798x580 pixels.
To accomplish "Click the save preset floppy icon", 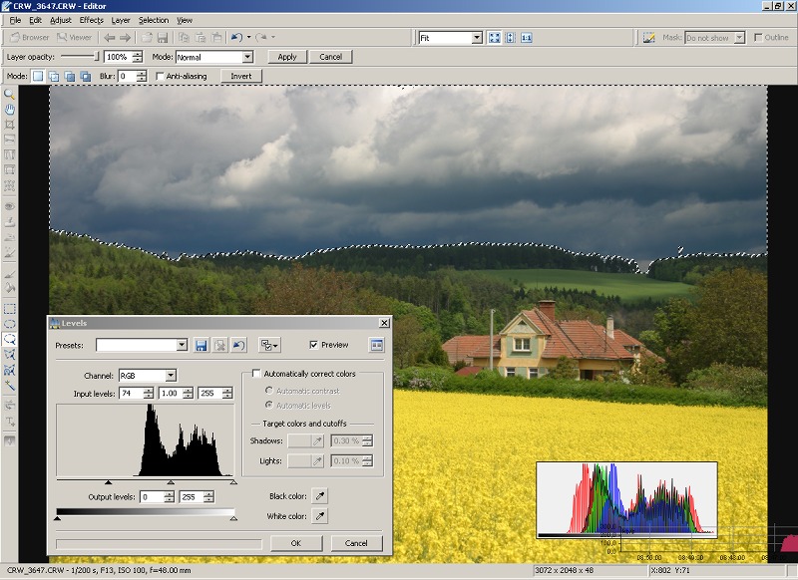I will click(201, 345).
